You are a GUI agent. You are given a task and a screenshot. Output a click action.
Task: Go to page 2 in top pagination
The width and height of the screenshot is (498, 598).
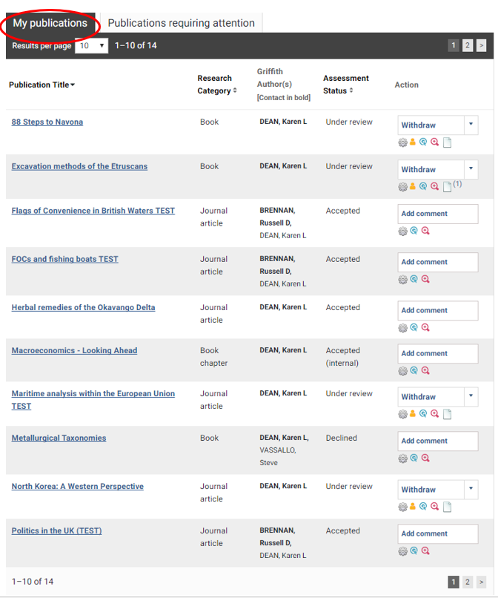pyautogui.click(x=468, y=46)
